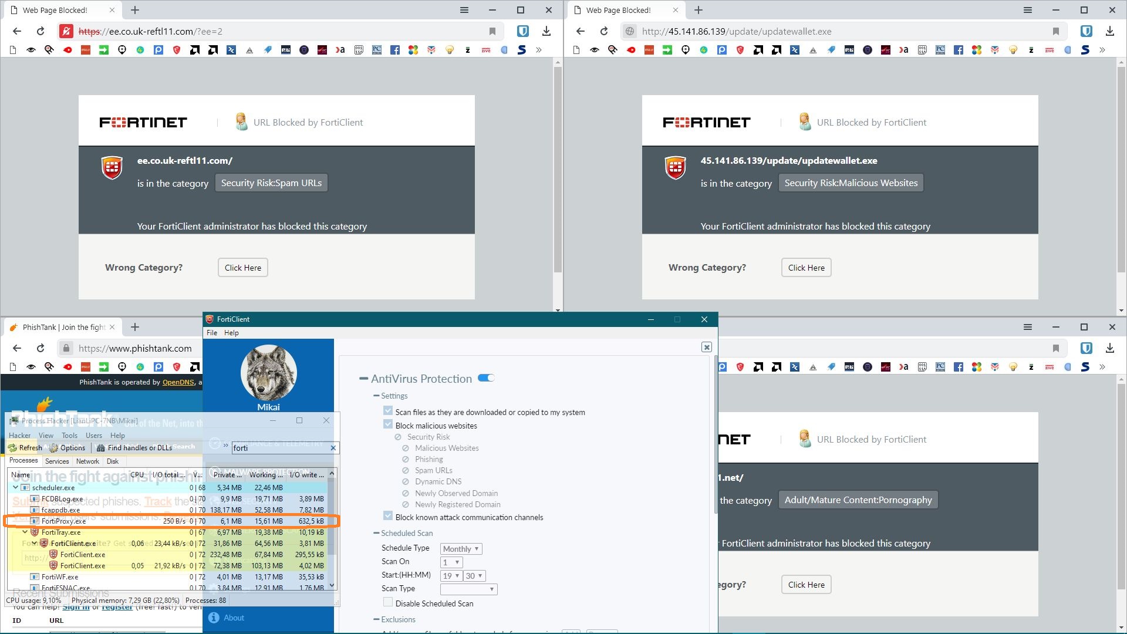Clear the 'forti' search filter X
Image resolution: width=1127 pixels, height=634 pixels.
tap(333, 448)
